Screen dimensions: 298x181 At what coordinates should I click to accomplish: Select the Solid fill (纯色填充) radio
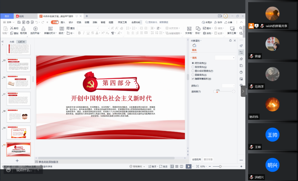[193, 63]
